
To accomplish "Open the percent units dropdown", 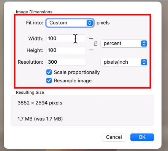I will [124, 43].
